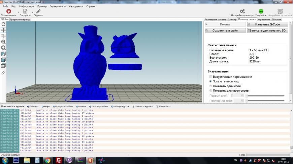Click the Первый слой number field
This screenshot has width=293, height=164.
tap(237, 96)
